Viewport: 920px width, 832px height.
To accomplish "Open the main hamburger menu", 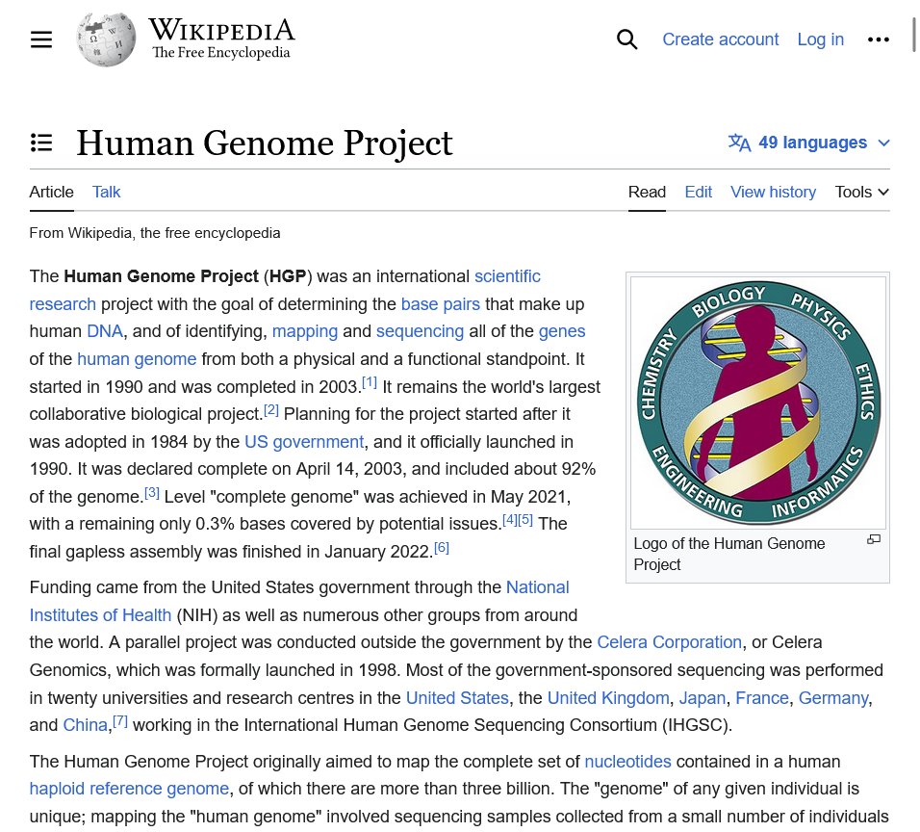I will click(x=41, y=39).
